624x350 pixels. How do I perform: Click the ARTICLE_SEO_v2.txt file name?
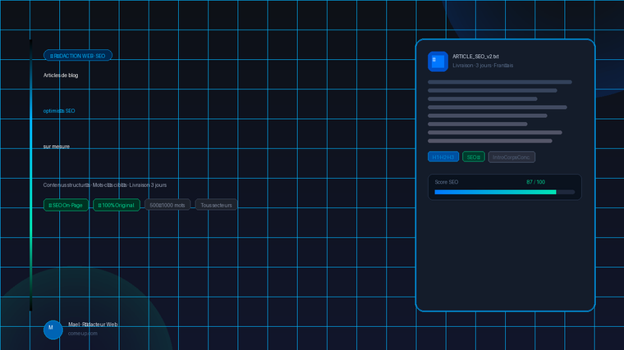475,56
